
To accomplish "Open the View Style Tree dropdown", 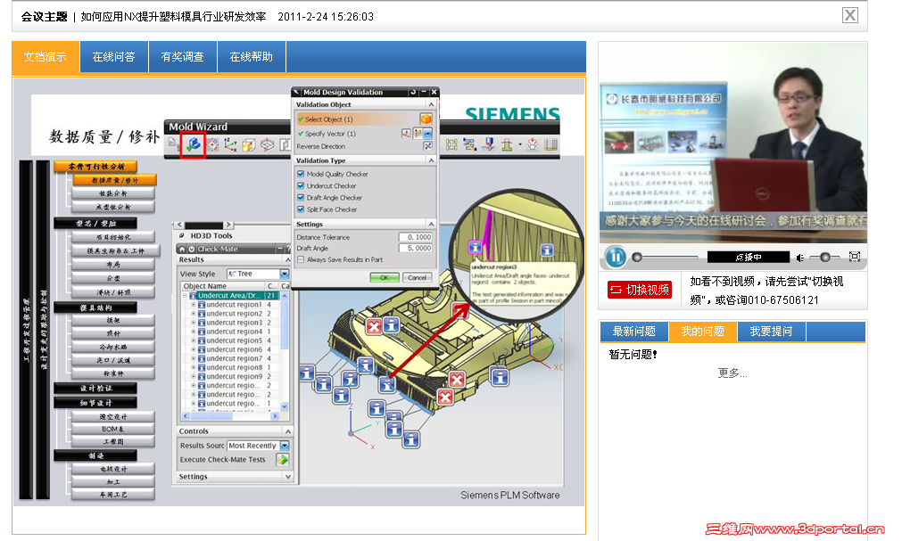I will coord(285,274).
